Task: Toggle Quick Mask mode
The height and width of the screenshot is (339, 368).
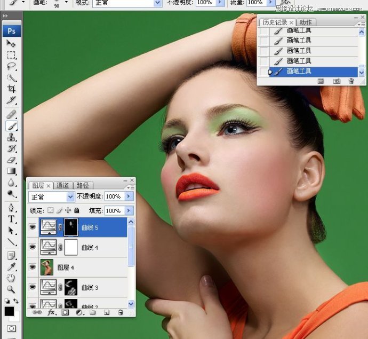Action: pos(11,328)
